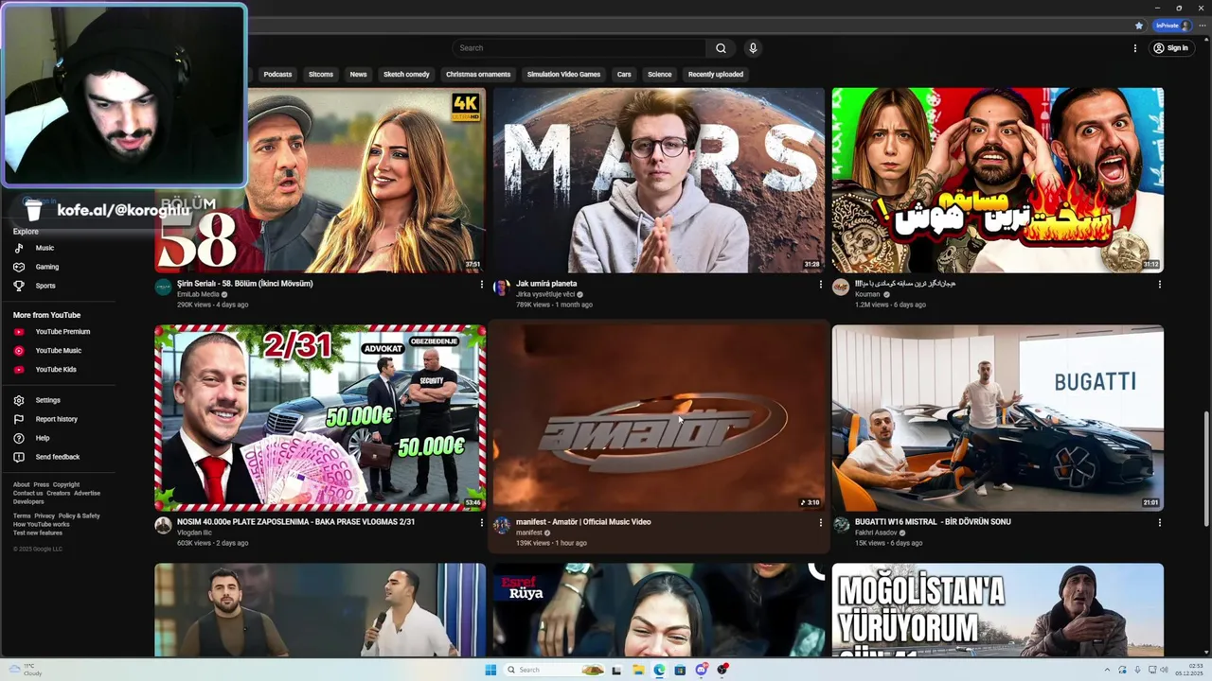
Task: Open more options for the Kouman video
Action: [x=1159, y=284]
